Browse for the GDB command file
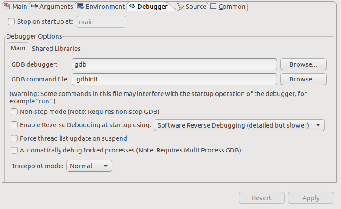 [303, 79]
